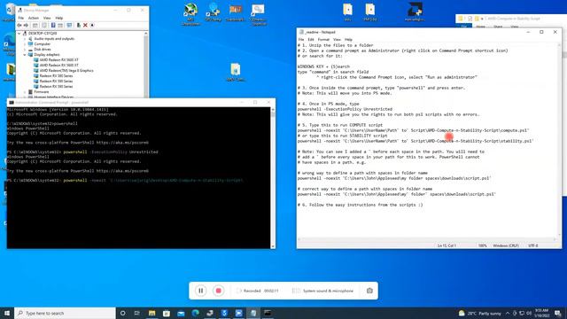The height and width of the screenshot is (319, 567).
Task: Open Mail app from the taskbar
Action: coord(181,313)
